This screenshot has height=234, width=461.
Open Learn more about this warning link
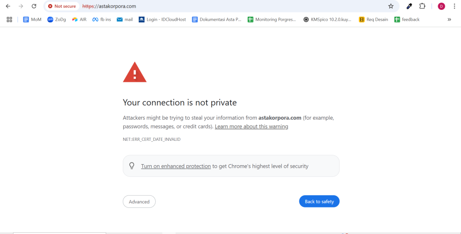[251, 126]
